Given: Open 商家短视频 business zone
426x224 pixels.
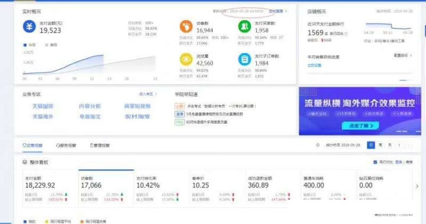Looking at the screenshot, I should 137,106.
